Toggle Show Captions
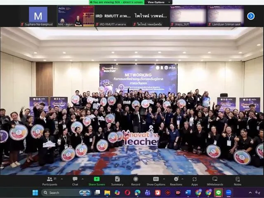The image size is (264, 198). 156,181
